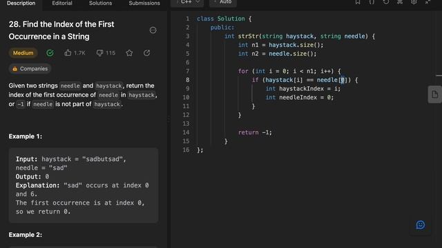Click the 'Example 2:' heading
The width and height of the screenshot is (442, 248).
[26, 235]
